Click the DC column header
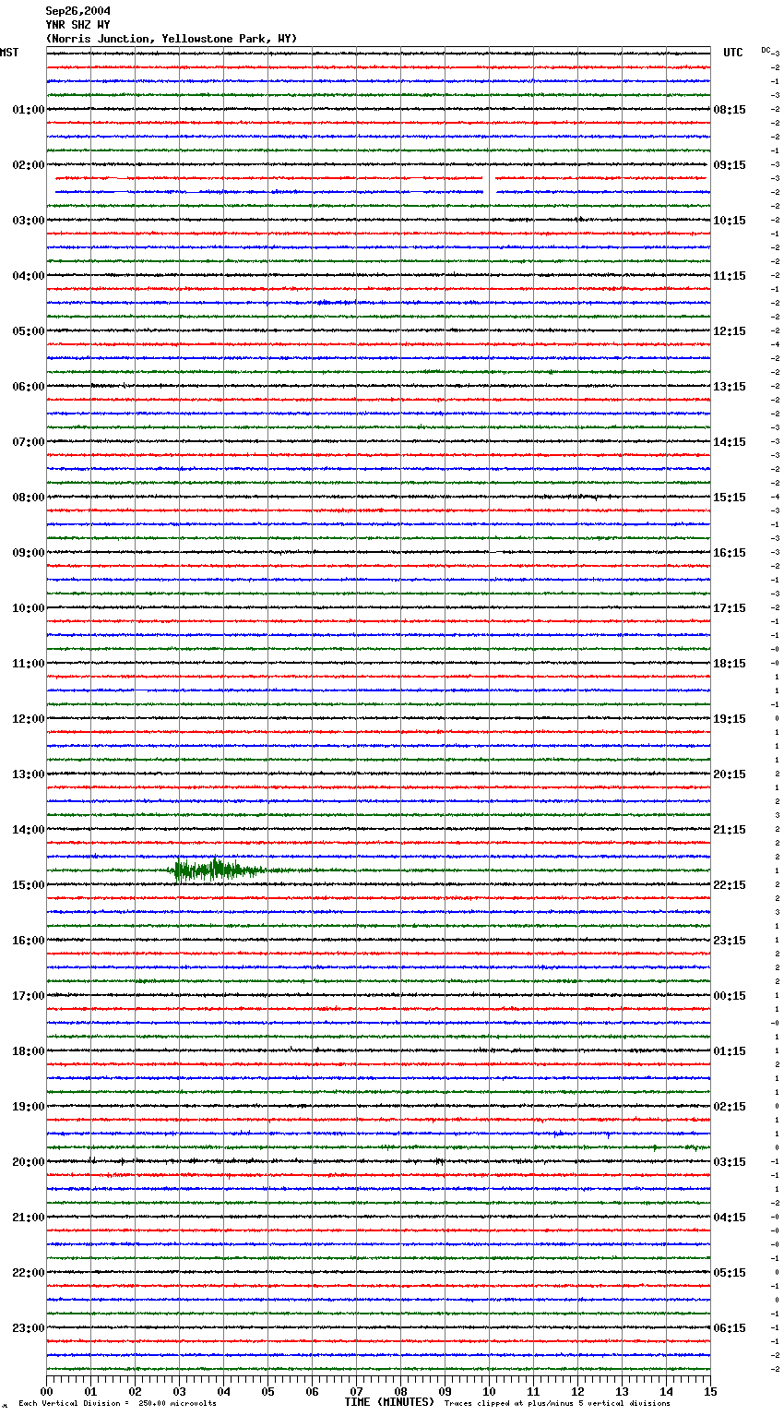The width and height of the screenshot is (784, 1416). (766, 50)
